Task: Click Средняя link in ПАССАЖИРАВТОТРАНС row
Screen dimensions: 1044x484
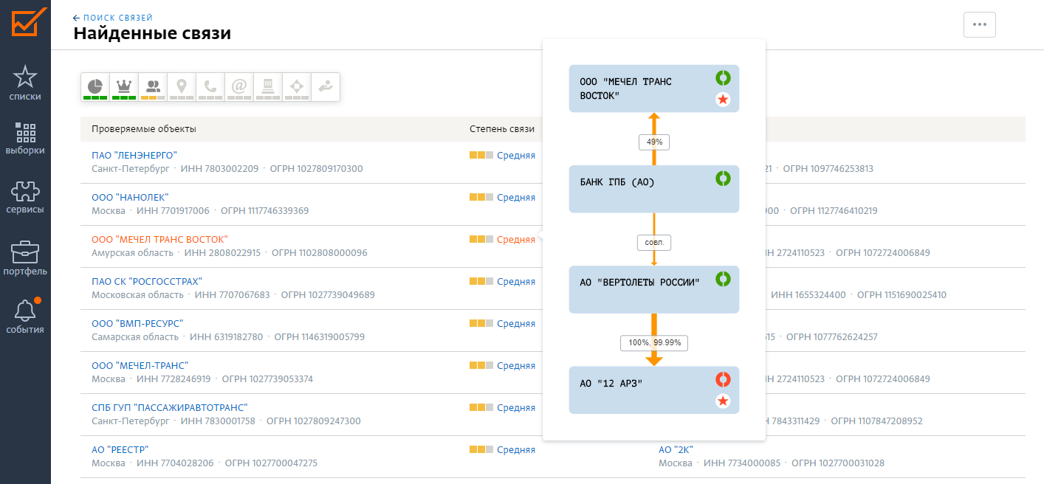Action: point(516,407)
